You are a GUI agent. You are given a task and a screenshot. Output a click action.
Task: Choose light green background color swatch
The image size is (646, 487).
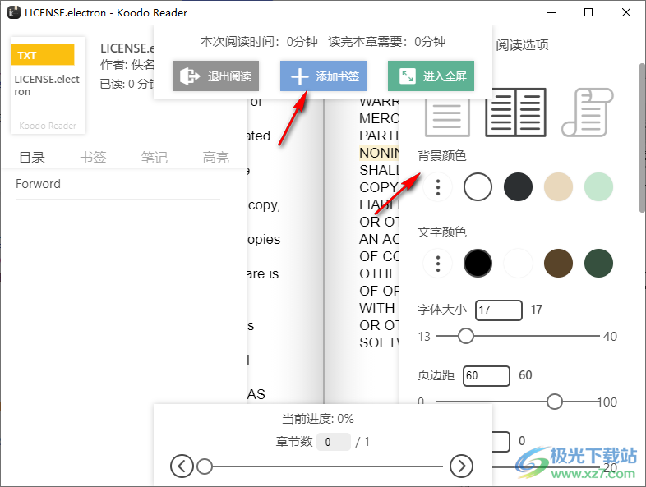598,187
